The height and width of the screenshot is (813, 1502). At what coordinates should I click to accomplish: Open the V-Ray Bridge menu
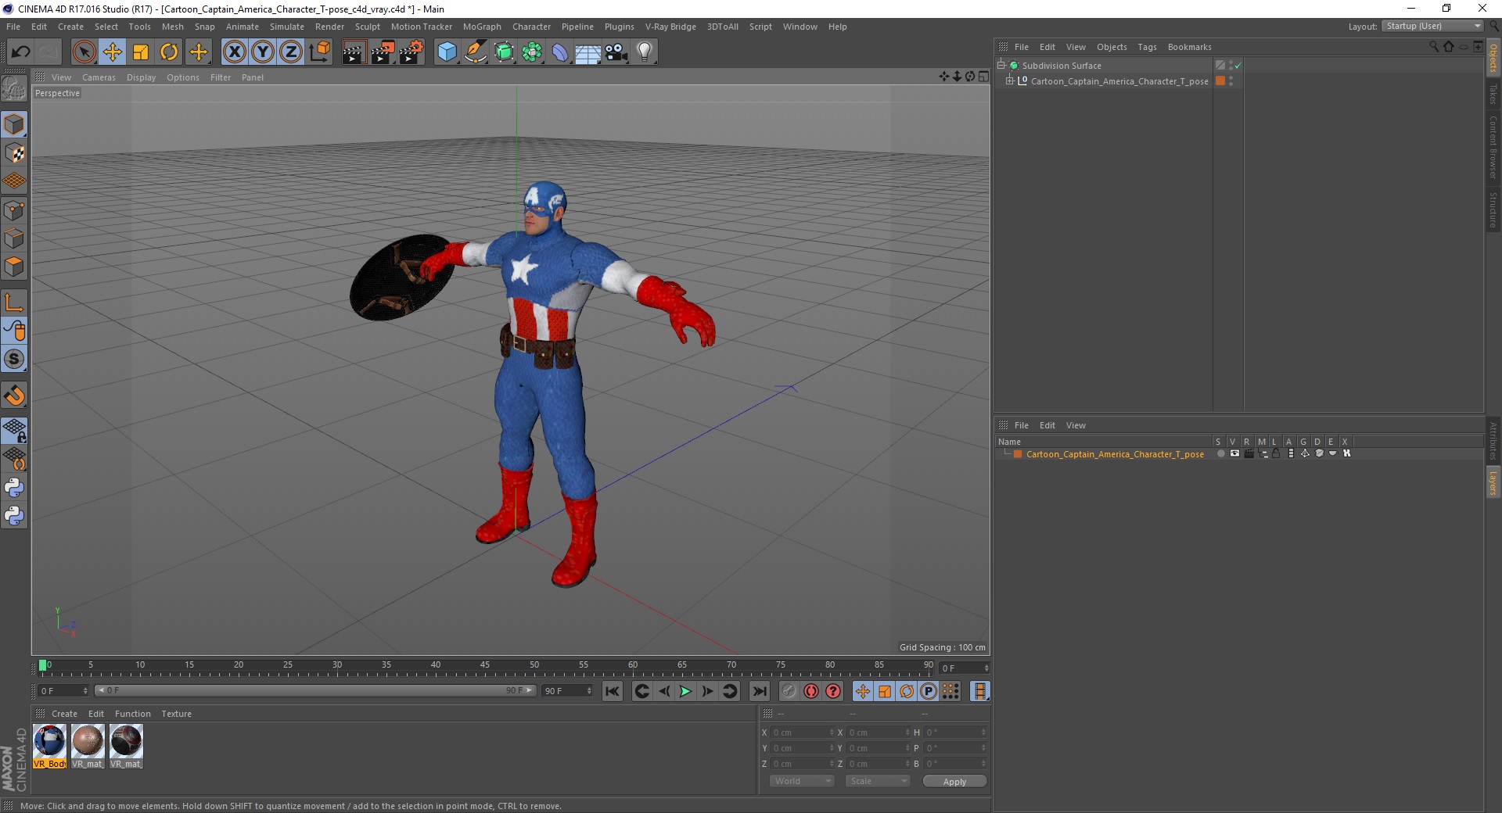coord(670,27)
